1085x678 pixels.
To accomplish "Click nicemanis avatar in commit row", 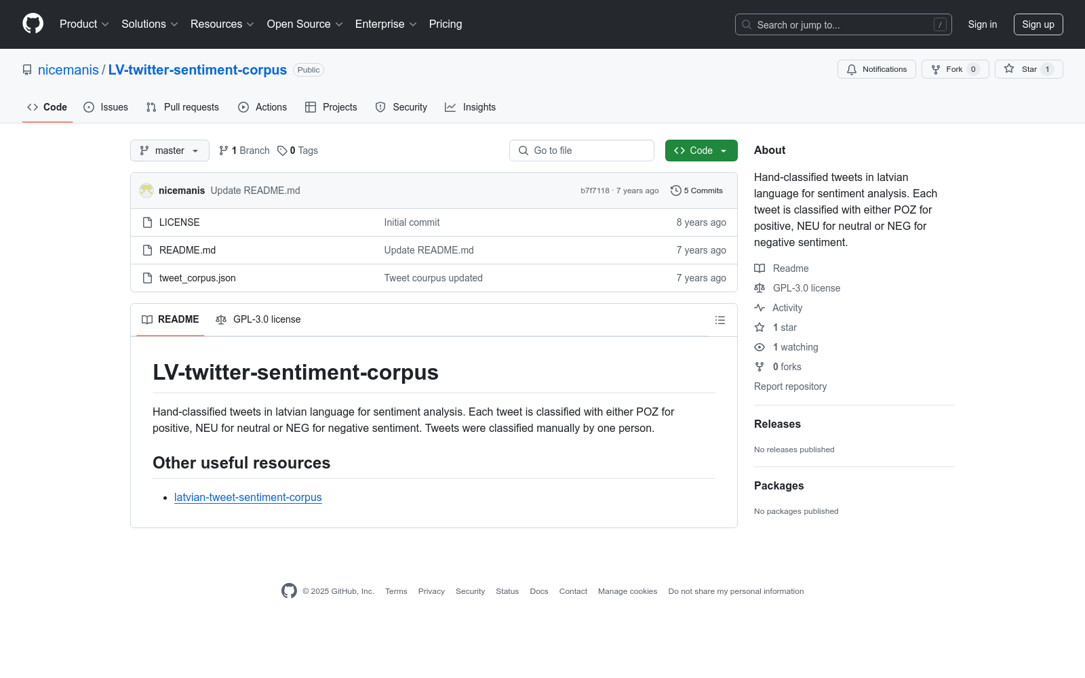I will (x=146, y=191).
